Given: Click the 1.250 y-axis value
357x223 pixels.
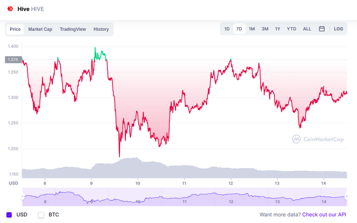Looking at the screenshot, I should pyautogui.click(x=13, y=123).
